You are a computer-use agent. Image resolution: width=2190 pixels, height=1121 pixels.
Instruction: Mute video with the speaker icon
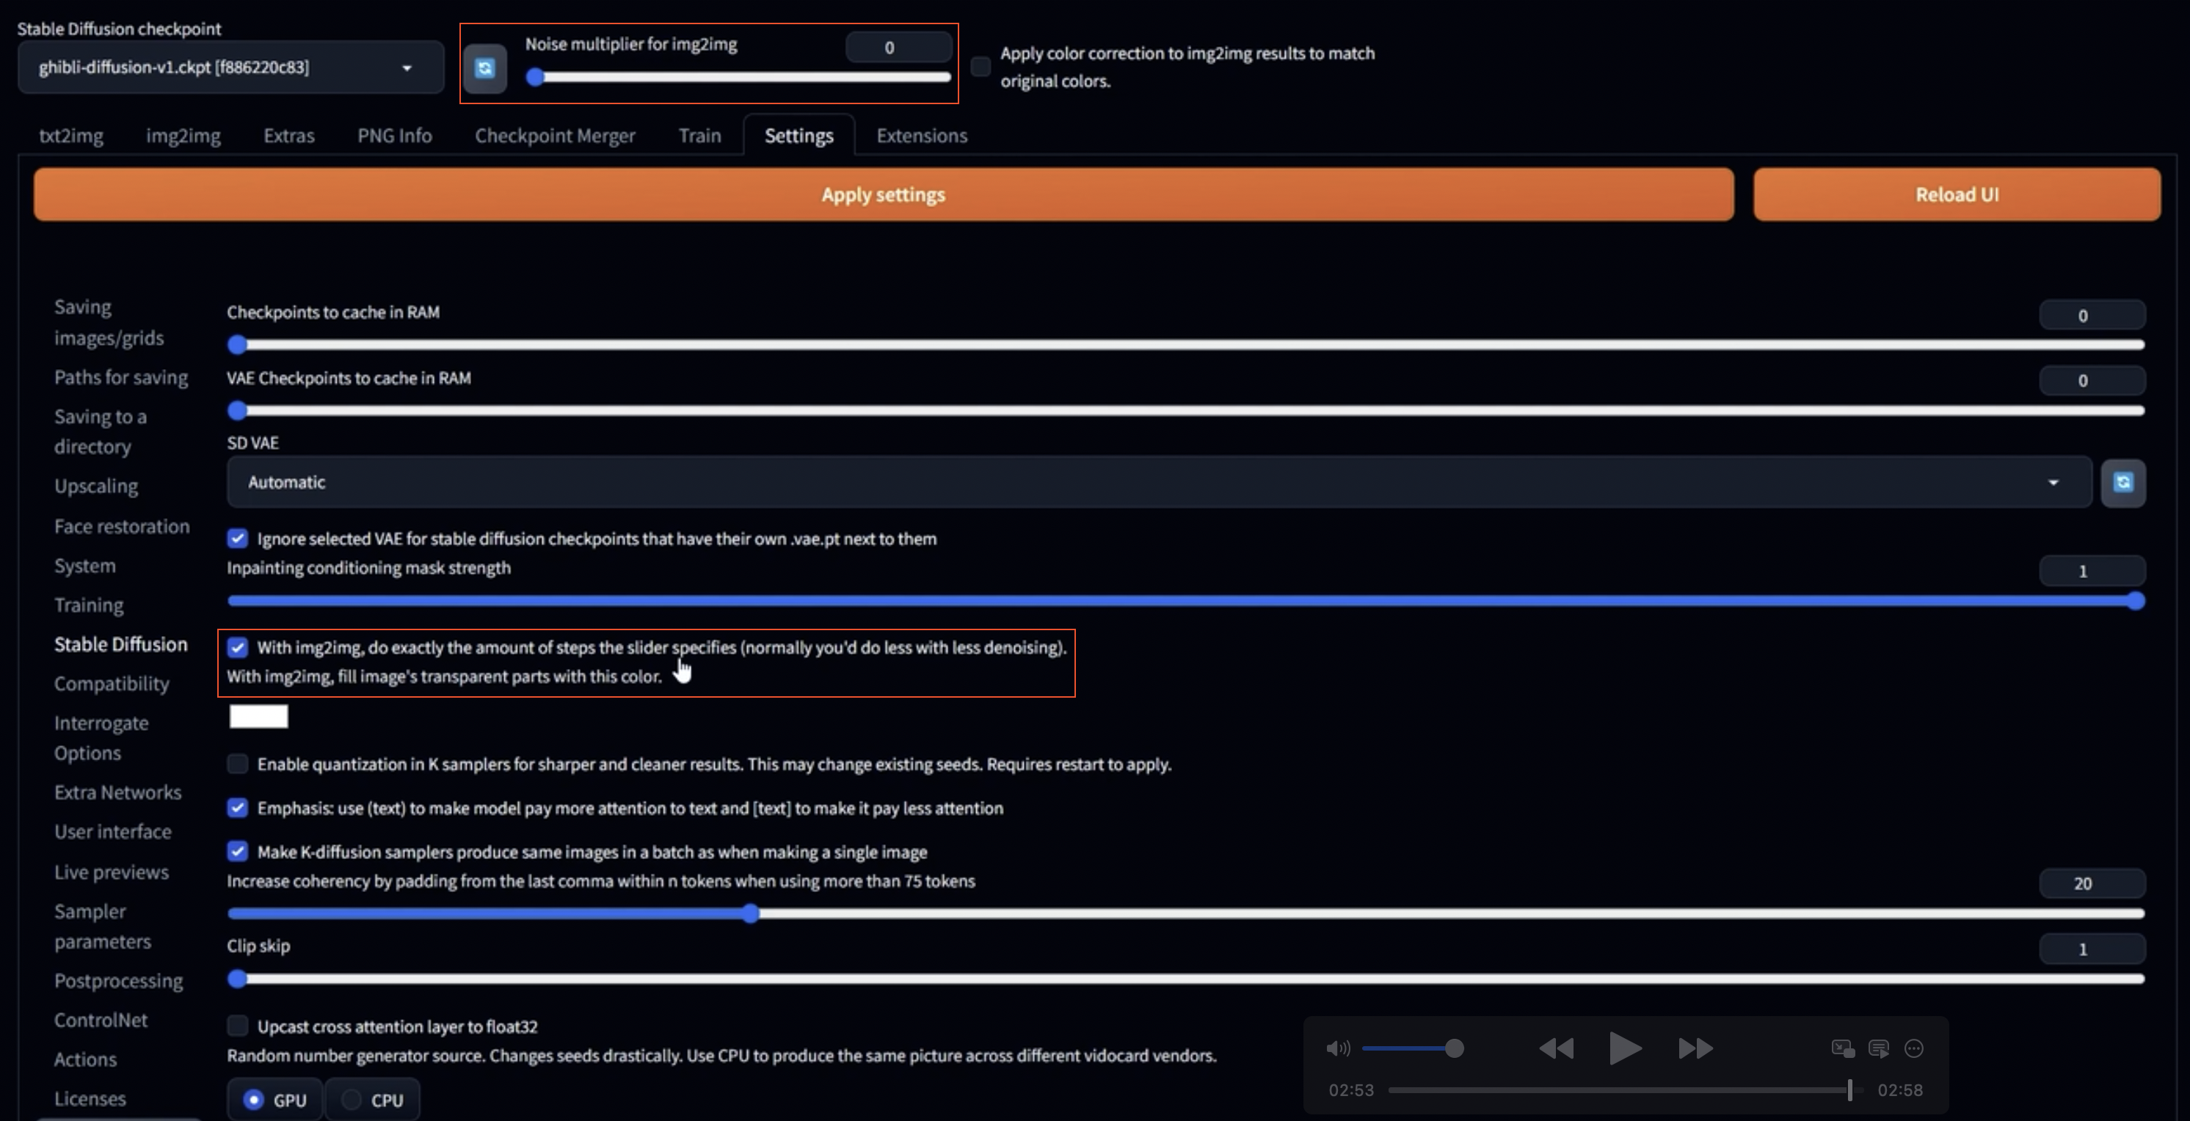(x=1337, y=1048)
